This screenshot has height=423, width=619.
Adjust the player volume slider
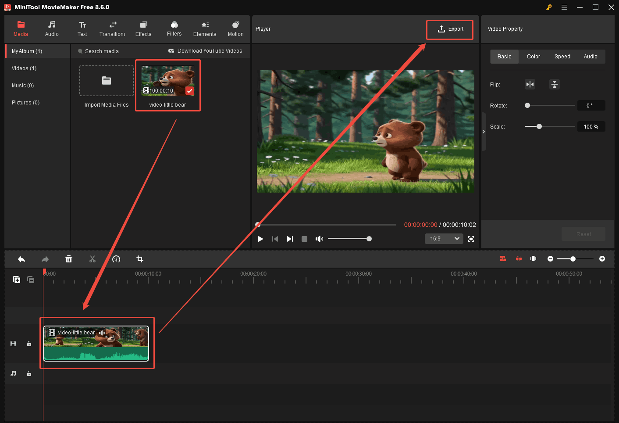tap(350, 239)
